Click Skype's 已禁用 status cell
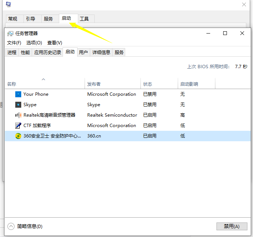This screenshot has height=237, width=253. 150,105
